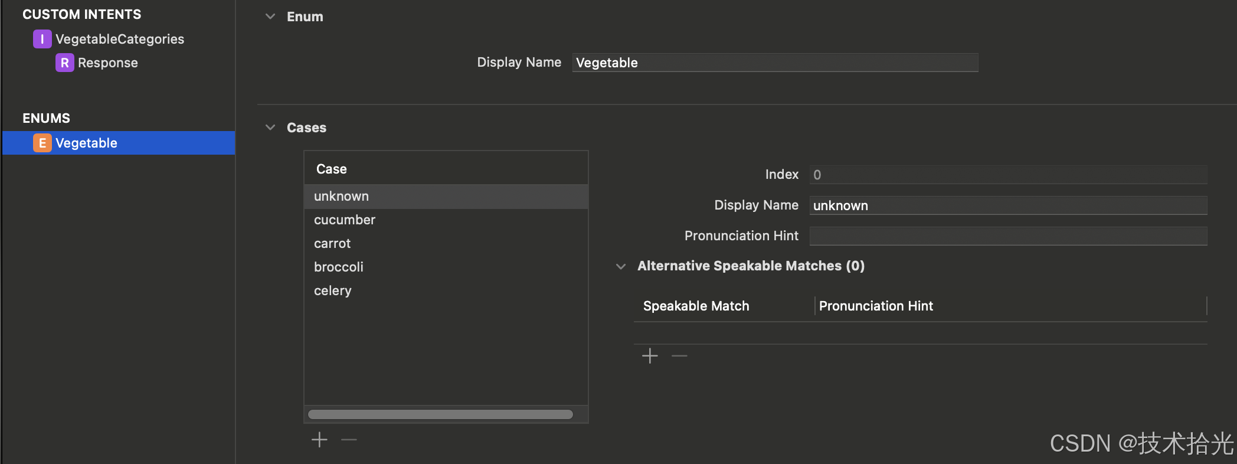Add a new case with plus button
Screen dimensions: 1237x464
click(319, 440)
